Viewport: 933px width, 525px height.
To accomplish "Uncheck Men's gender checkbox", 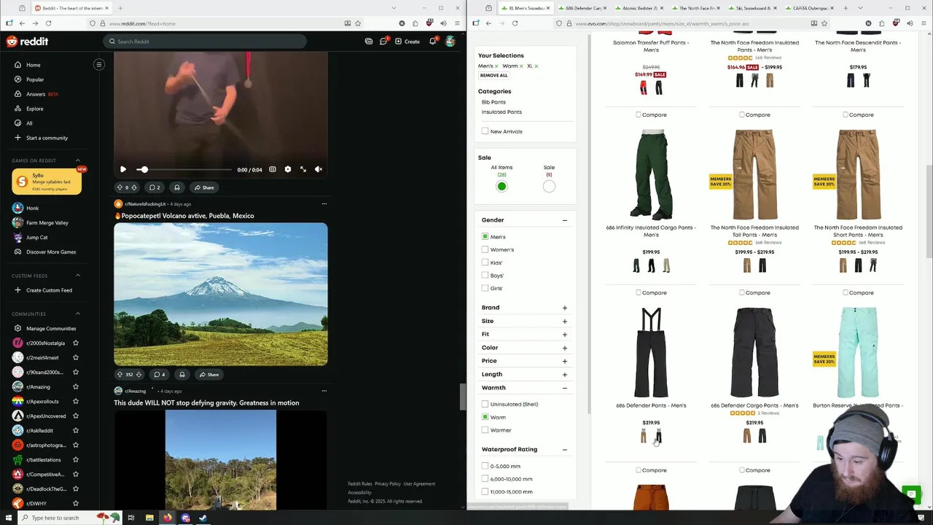I will click(x=485, y=237).
